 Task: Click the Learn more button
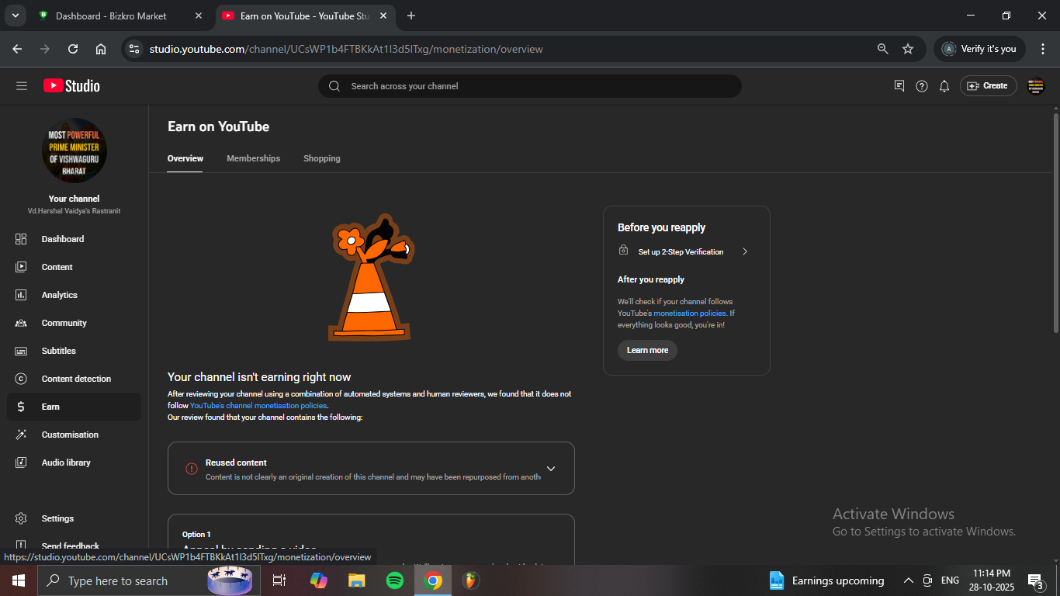coord(647,350)
